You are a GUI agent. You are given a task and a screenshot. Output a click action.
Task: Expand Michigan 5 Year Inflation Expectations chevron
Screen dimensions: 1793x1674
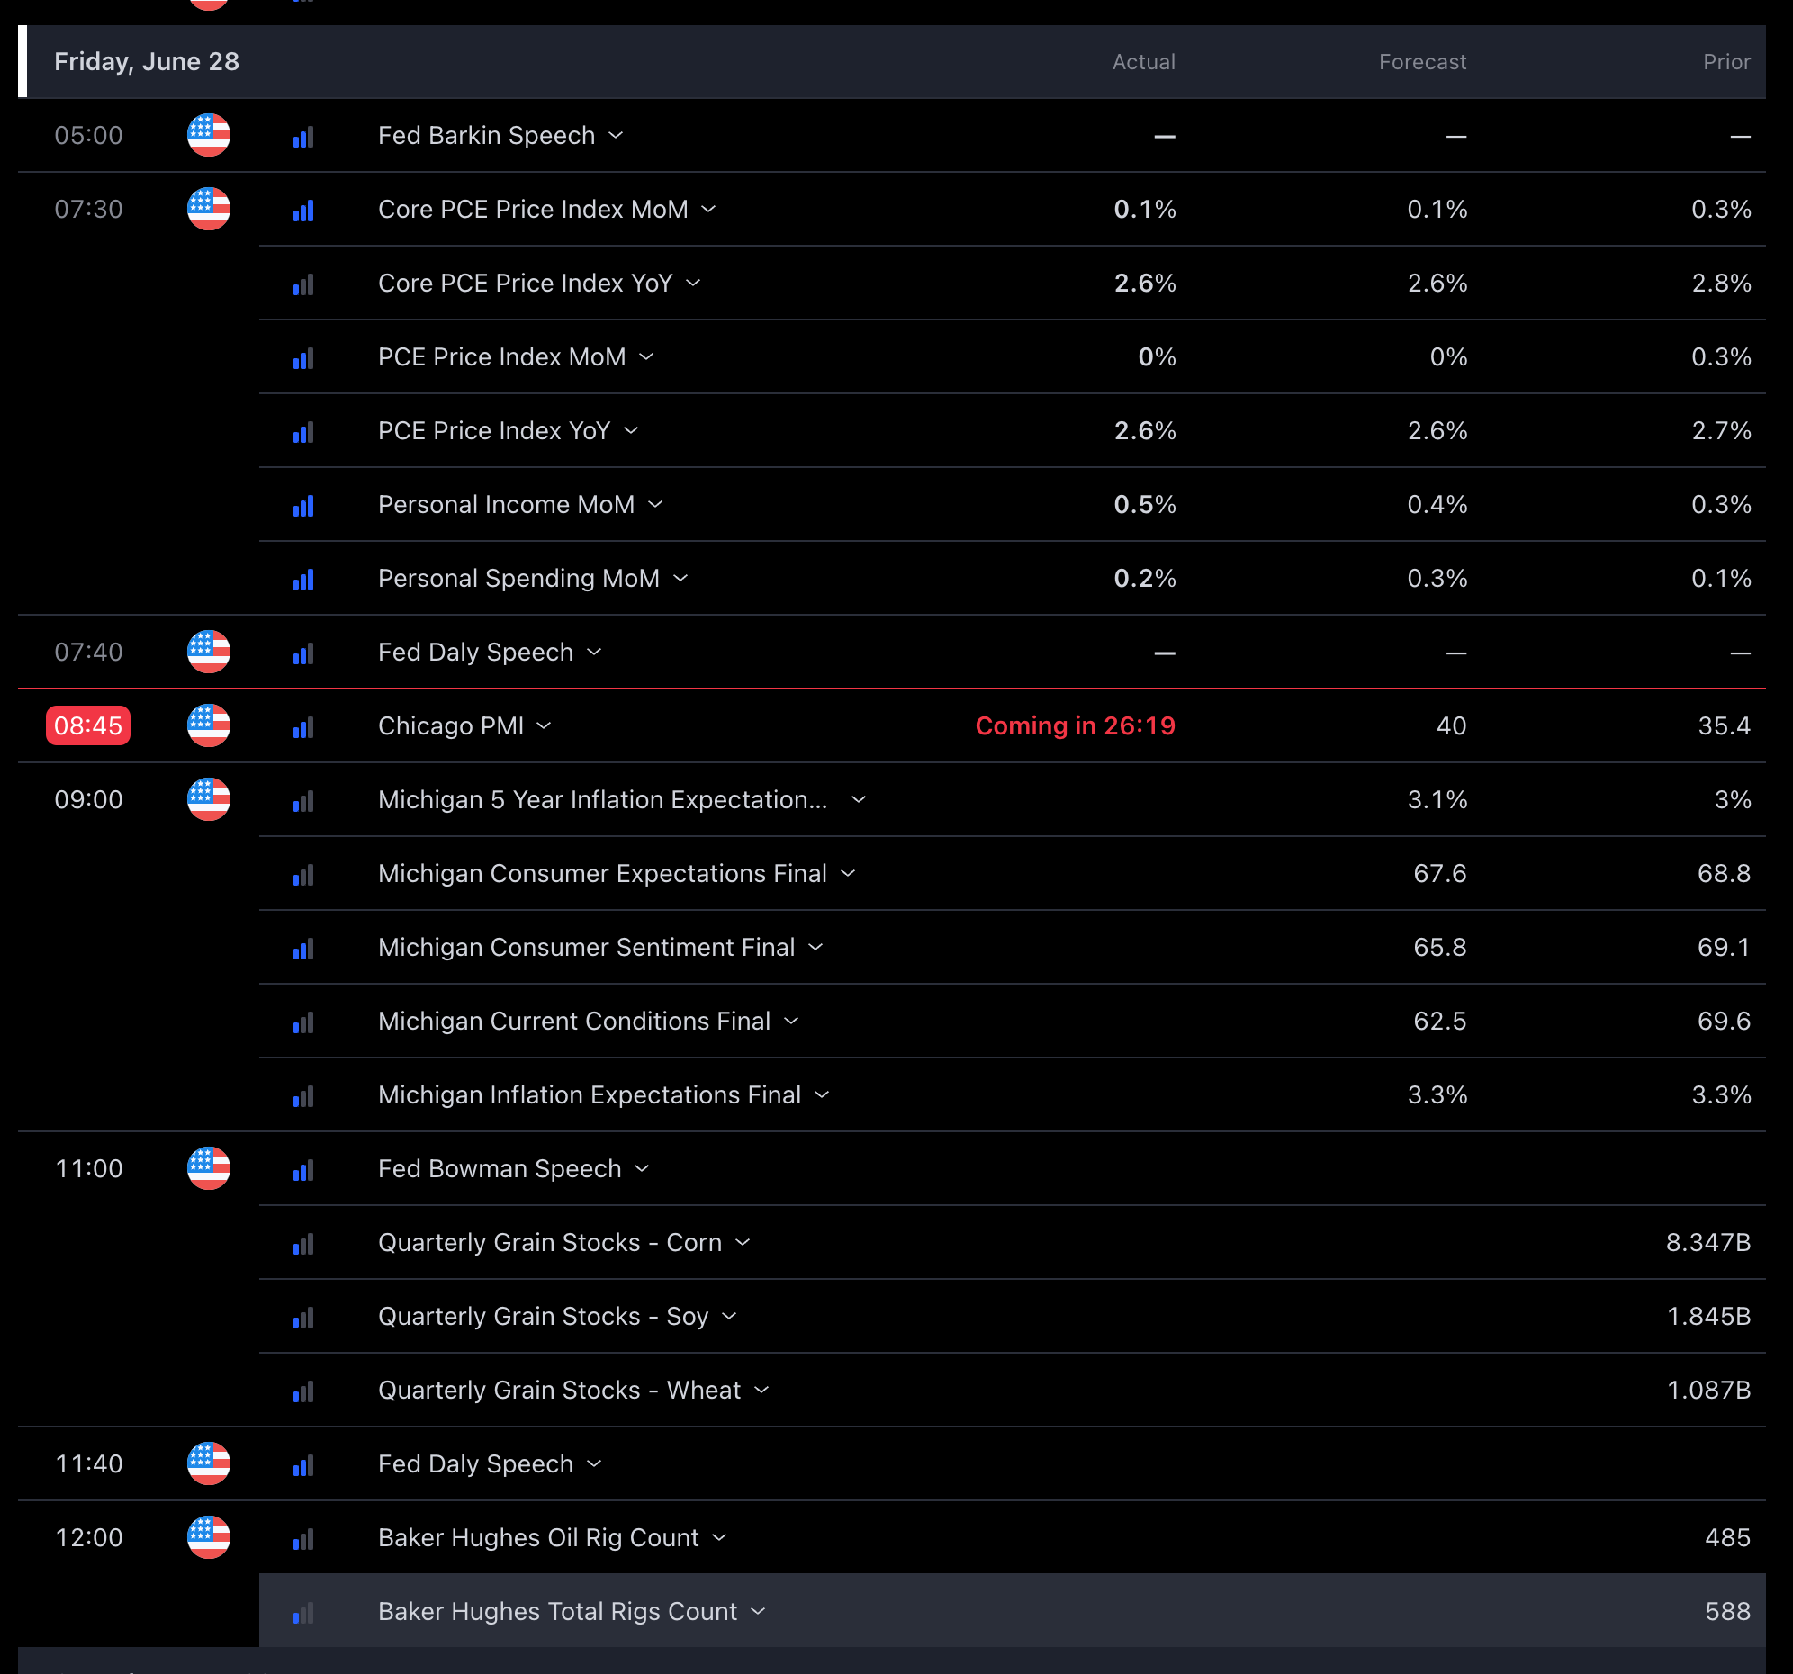tap(858, 800)
